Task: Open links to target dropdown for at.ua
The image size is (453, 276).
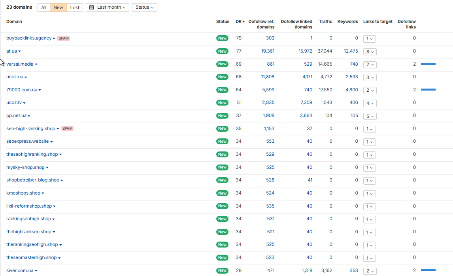Action: [x=370, y=52]
